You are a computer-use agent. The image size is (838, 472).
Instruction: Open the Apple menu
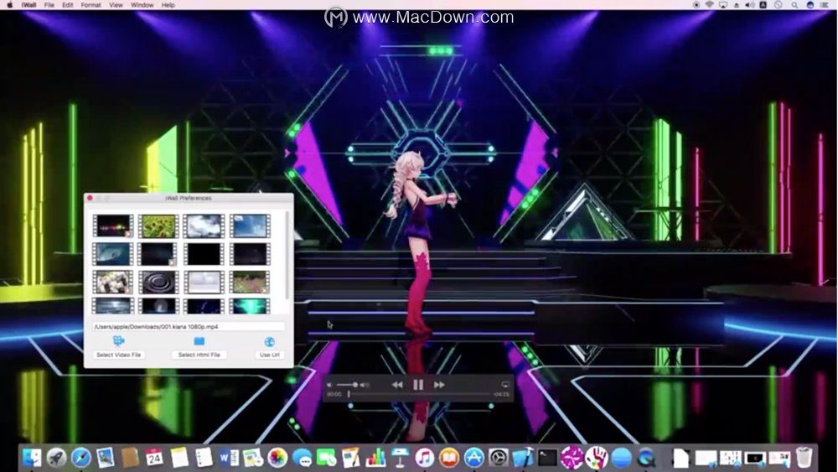coord(9,5)
